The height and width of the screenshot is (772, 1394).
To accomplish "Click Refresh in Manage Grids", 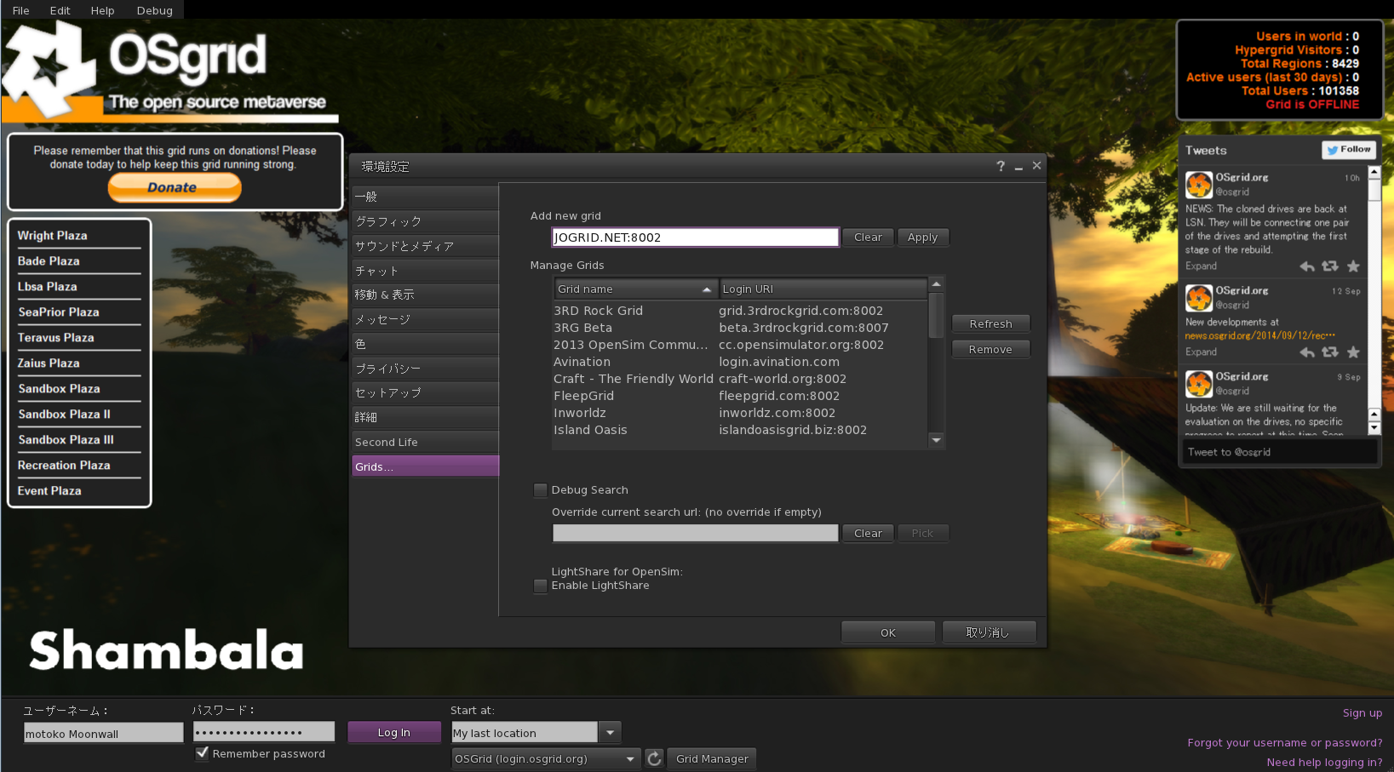I will (x=990, y=324).
